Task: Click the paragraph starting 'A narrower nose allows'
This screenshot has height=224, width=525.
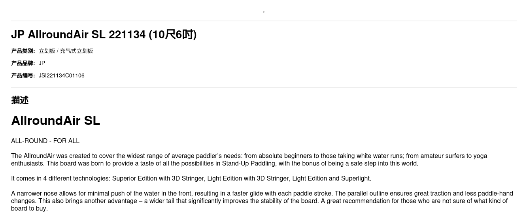Action: (x=262, y=201)
